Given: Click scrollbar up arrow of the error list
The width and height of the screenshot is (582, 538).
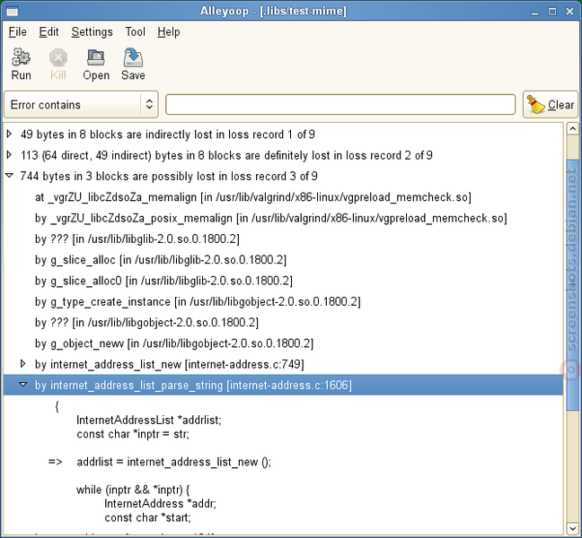Looking at the screenshot, I should (x=572, y=128).
